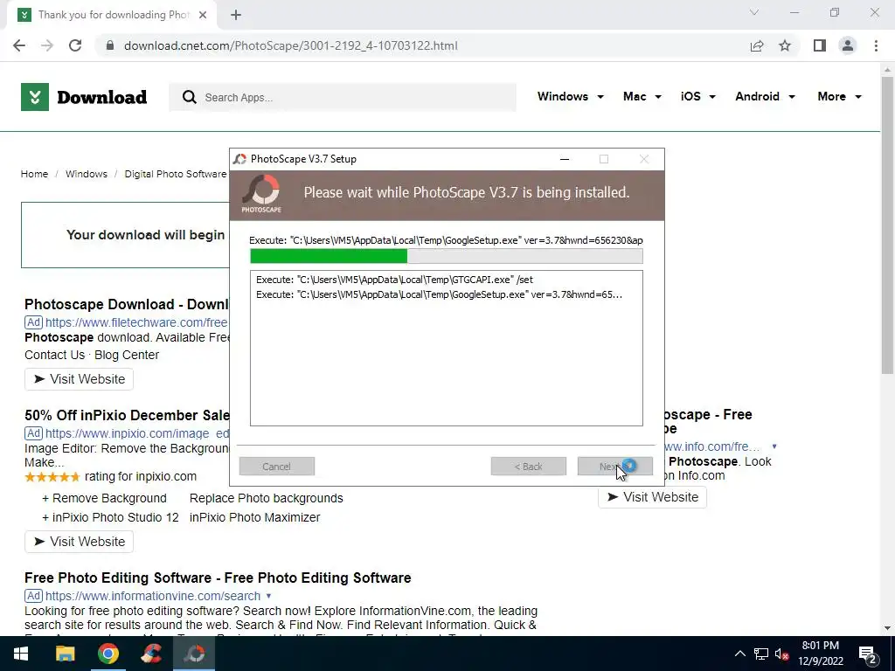
Task: Select the GTGCAPI.exe log line
Action: coord(394,280)
